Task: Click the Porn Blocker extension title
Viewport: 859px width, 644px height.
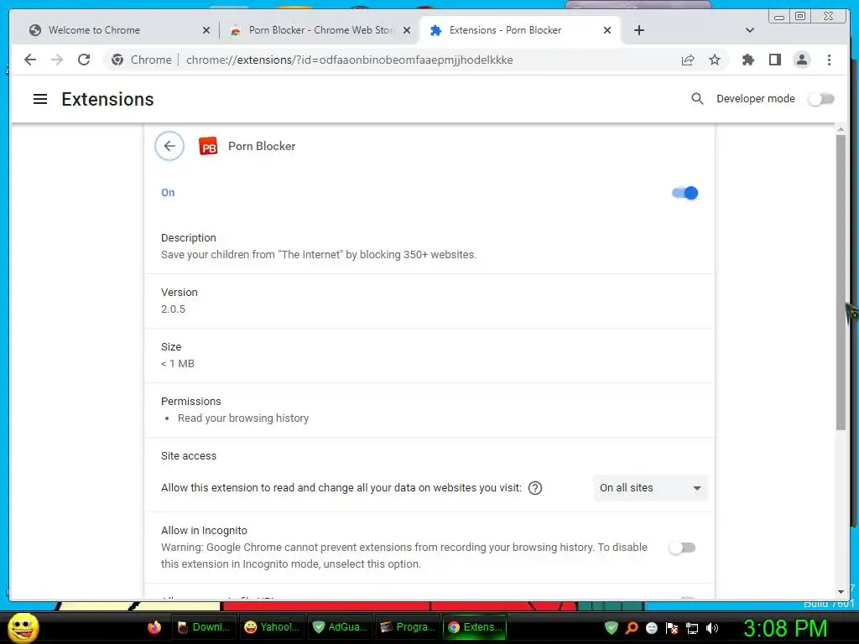Action: (x=262, y=146)
